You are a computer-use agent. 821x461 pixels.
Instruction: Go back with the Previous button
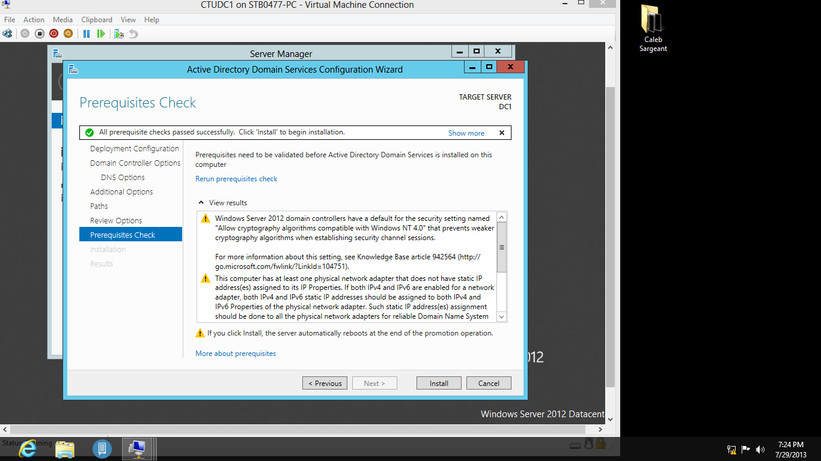325,383
